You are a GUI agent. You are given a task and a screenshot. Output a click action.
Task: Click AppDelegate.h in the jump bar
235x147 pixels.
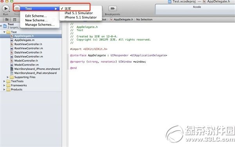tap(123, 19)
